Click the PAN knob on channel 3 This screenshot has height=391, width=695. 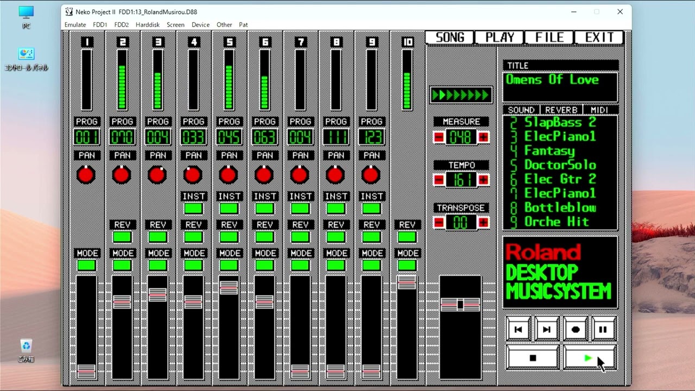click(x=157, y=175)
